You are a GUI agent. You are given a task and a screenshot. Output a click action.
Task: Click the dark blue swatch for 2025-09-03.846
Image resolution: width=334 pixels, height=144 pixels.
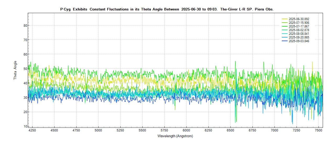coord(285,41)
